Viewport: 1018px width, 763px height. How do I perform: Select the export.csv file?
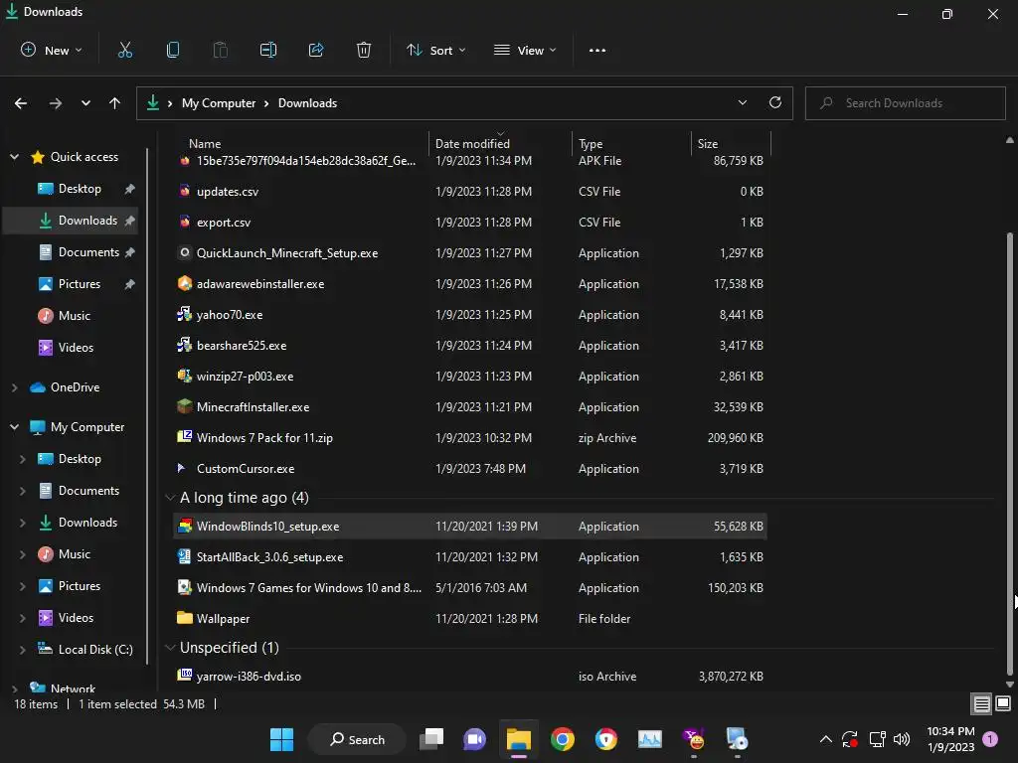(470, 222)
